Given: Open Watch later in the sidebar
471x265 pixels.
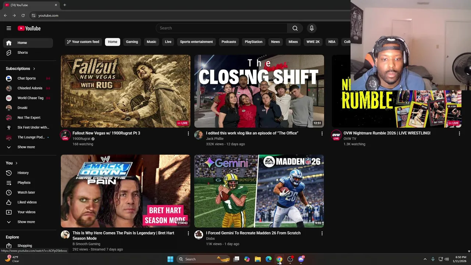Looking at the screenshot, I should pos(28,192).
